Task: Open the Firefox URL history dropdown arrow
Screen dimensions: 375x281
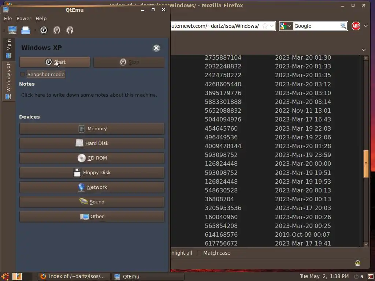Action: [x=272, y=26]
